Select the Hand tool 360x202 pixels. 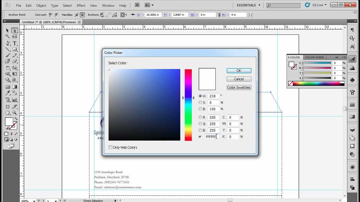pos(8,113)
